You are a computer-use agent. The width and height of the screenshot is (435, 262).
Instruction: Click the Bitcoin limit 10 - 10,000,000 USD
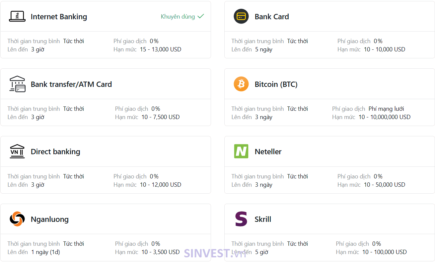385,117
